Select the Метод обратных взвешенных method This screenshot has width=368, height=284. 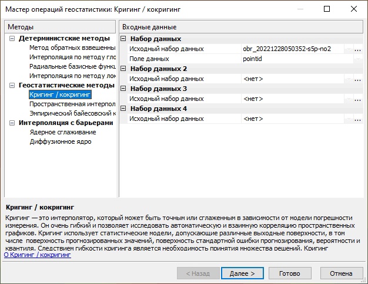pyautogui.click(x=72, y=48)
